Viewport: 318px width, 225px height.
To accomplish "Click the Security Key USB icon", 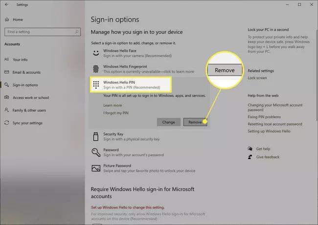I will coord(96,137).
